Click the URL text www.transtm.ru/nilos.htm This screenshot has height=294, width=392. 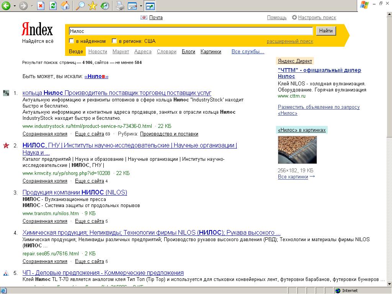click(51, 214)
